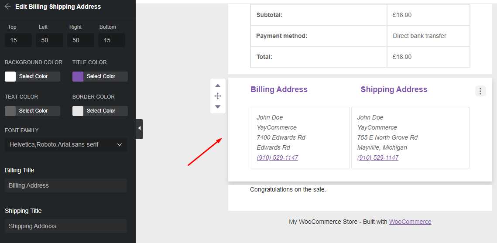
Task: Open the three-dot block options menu
Action: 480,91
